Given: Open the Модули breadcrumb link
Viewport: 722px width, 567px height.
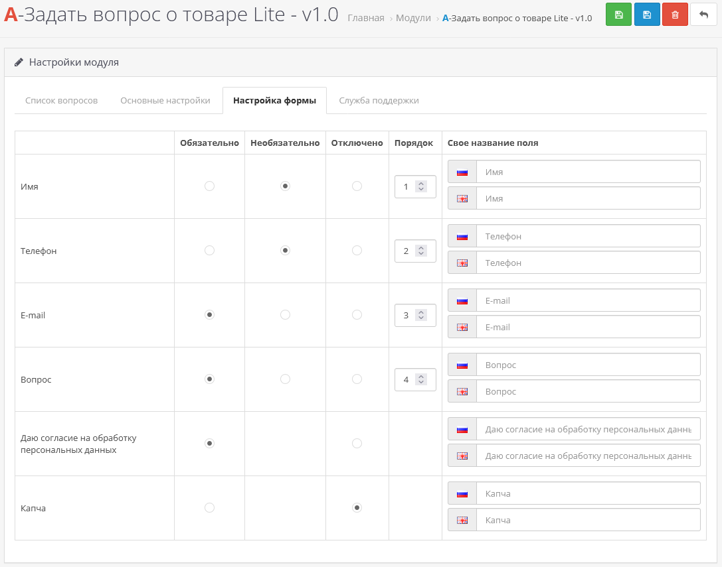Looking at the screenshot, I should pos(413,18).
